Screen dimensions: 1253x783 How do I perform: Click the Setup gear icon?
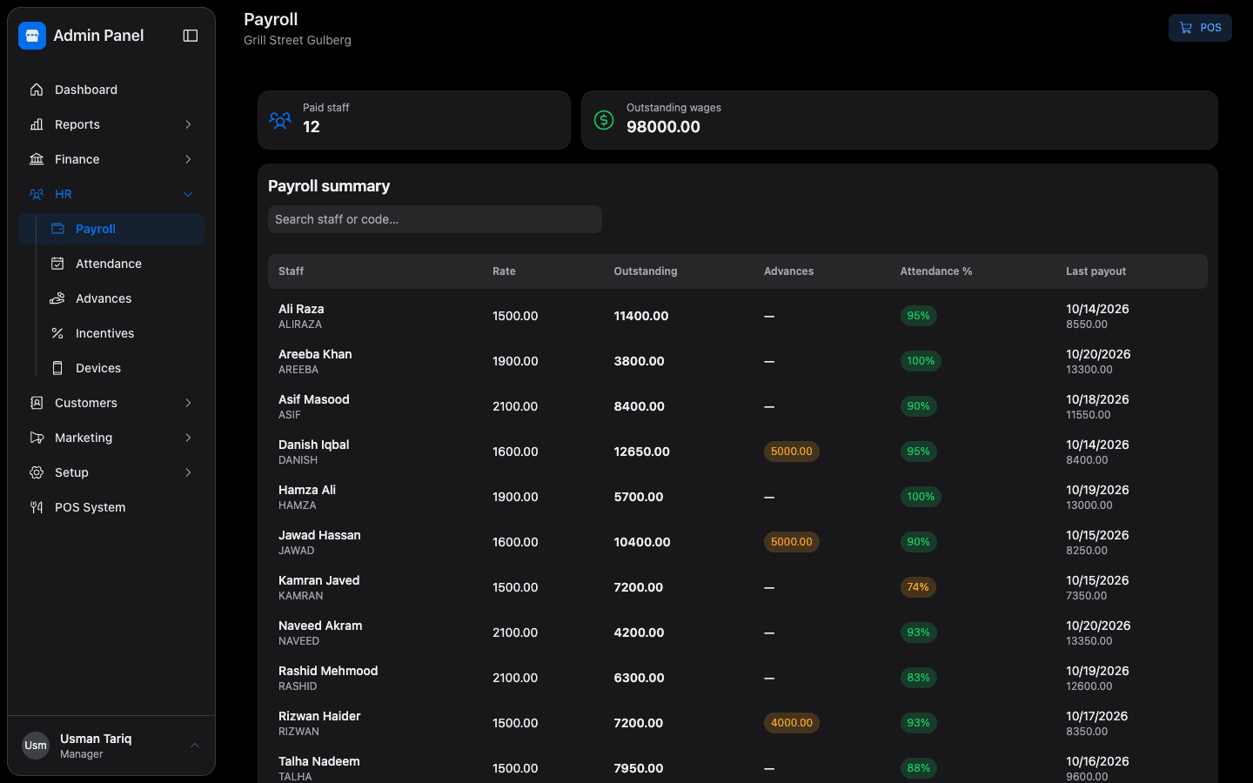(37, 472)
